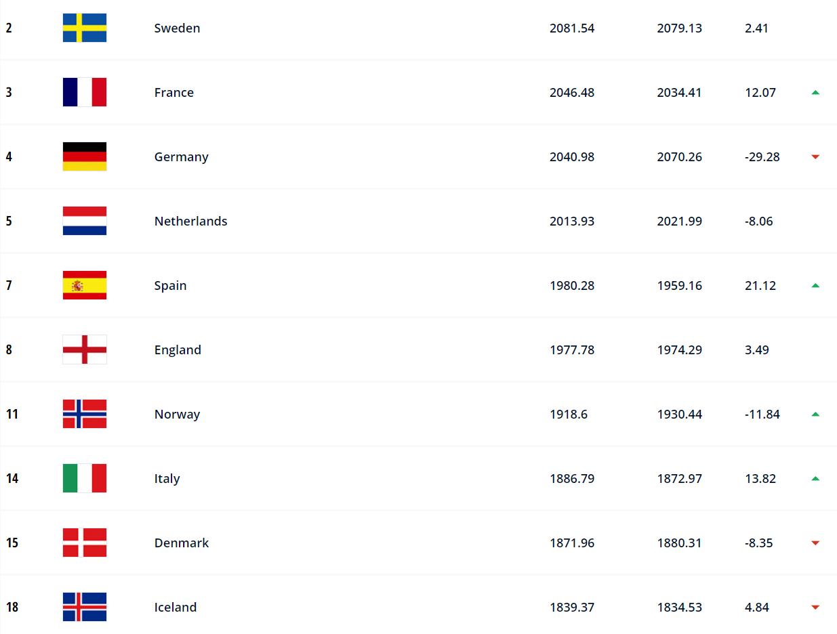
Task: Open the Sweden team name link
Action: point(177,28)
